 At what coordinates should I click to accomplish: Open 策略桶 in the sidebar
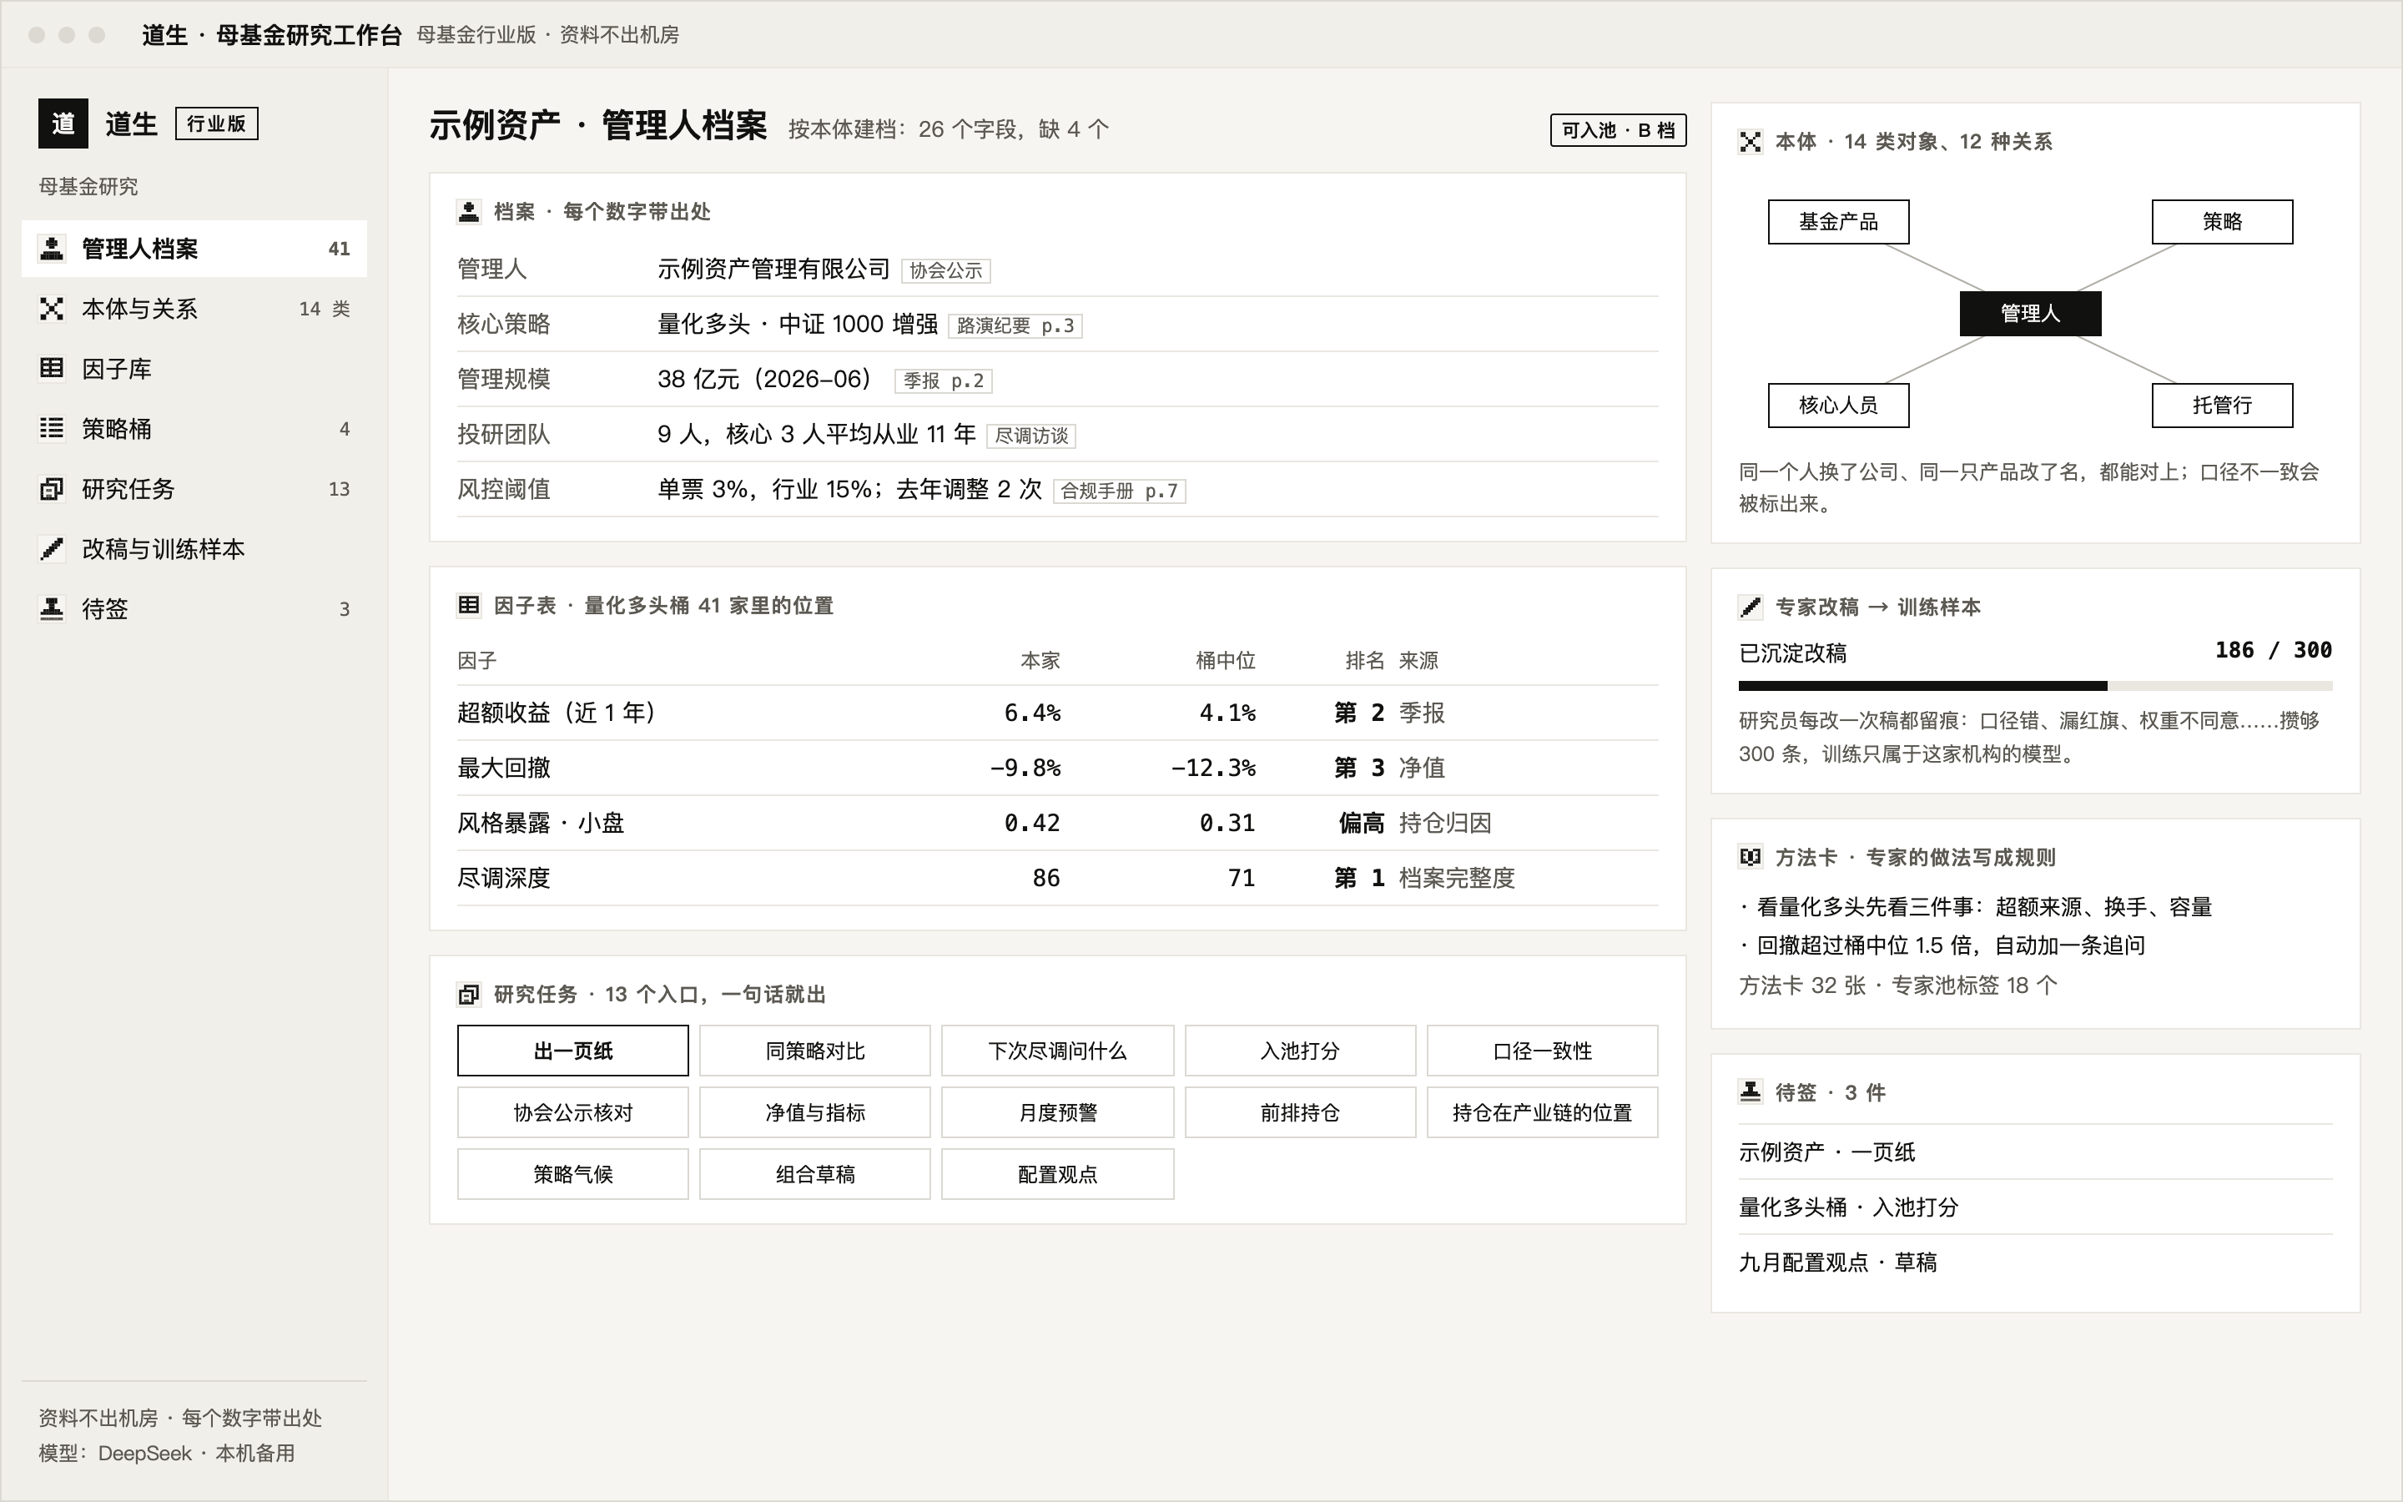[194, 428]
